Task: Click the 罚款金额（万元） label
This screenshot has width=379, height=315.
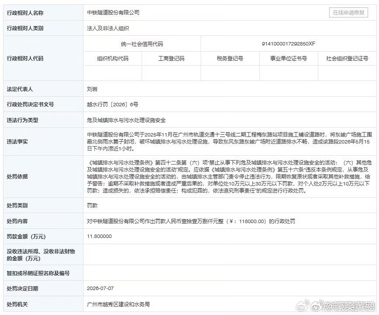Action: pos(26,237)
